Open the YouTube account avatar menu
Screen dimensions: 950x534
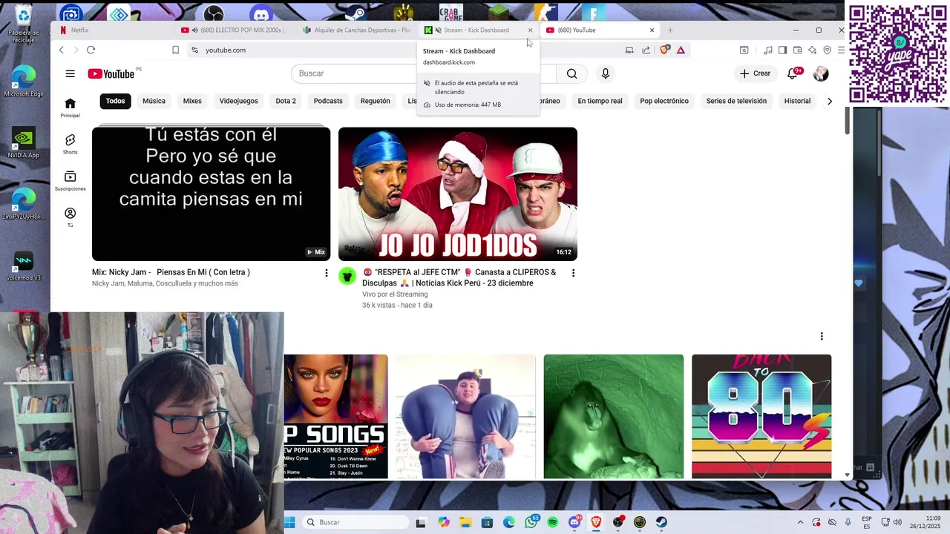tap(821, 73)
